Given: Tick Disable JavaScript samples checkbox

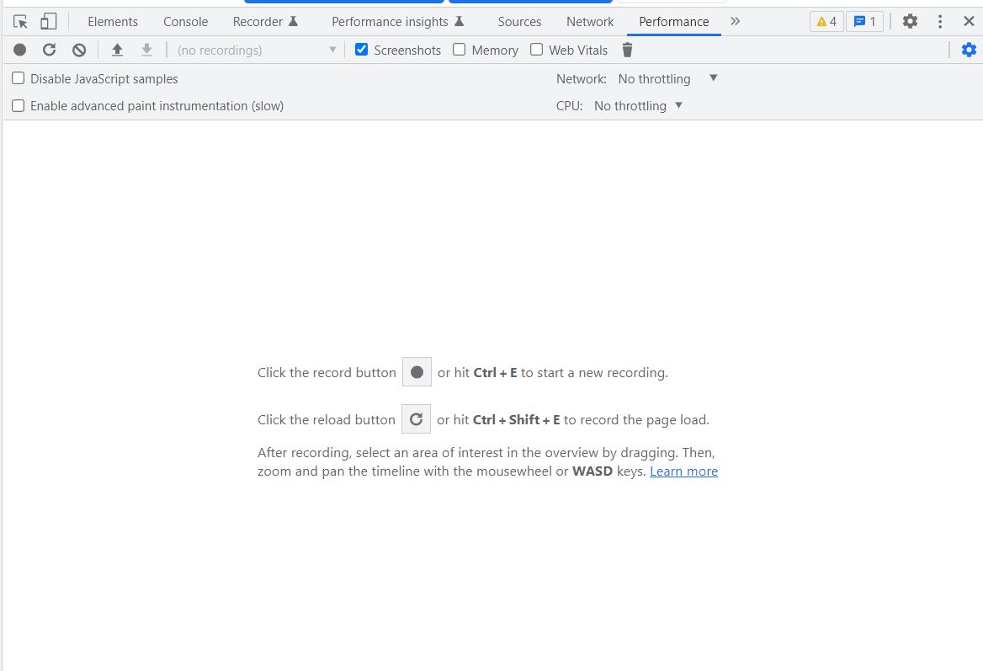Looking at the screenshot, I should [x=19, y=78].
